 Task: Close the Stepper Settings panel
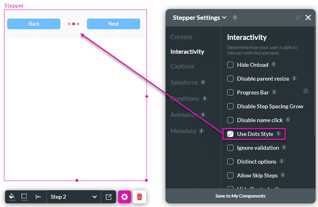[x=308, y=18]
